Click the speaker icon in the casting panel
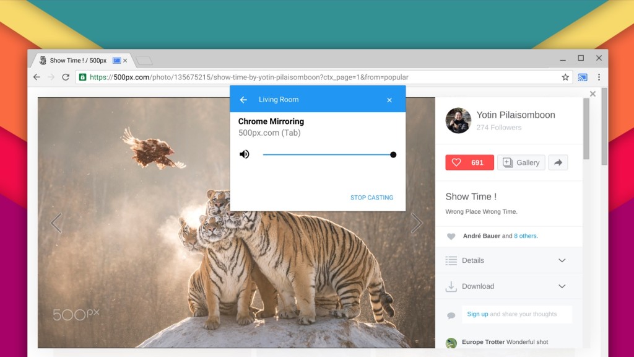Screen dimensions: 634x357 pyautogui.click(x=245, y=154)
